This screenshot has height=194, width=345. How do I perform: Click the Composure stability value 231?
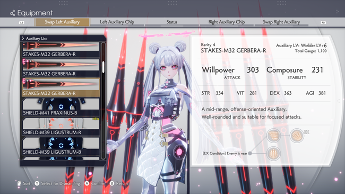[317, 70]
